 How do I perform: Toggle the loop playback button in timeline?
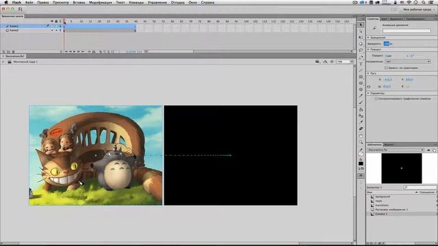click(x=94, y=52)
